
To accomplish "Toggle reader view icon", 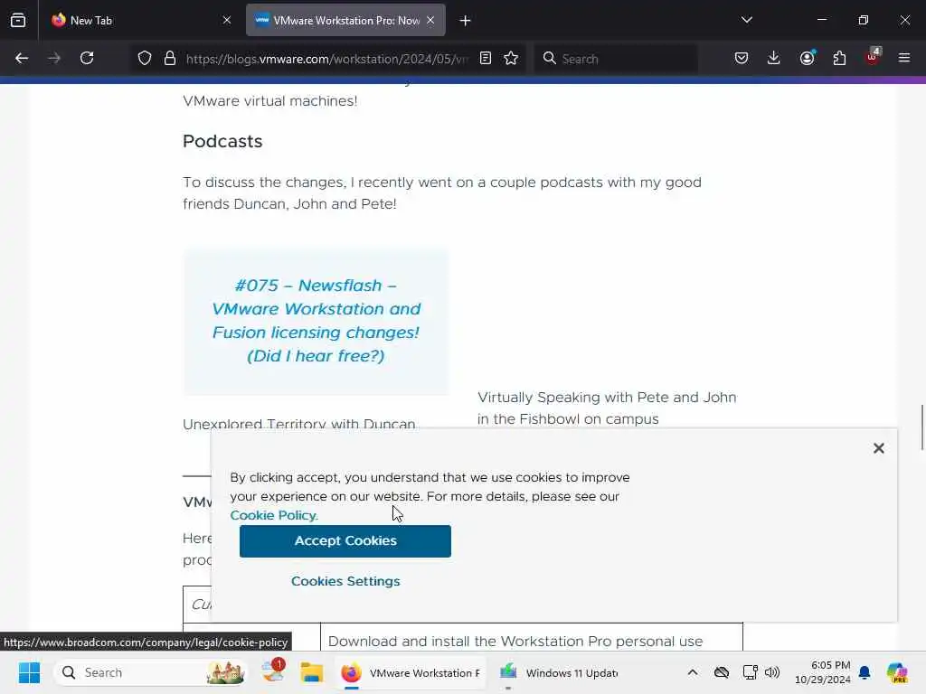I will 486,58.
